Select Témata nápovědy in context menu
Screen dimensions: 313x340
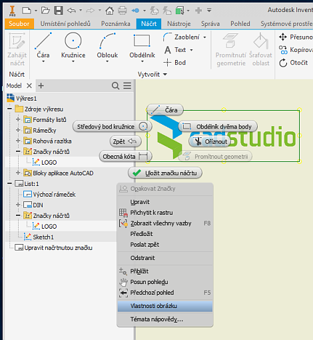[x=165, y=319]
